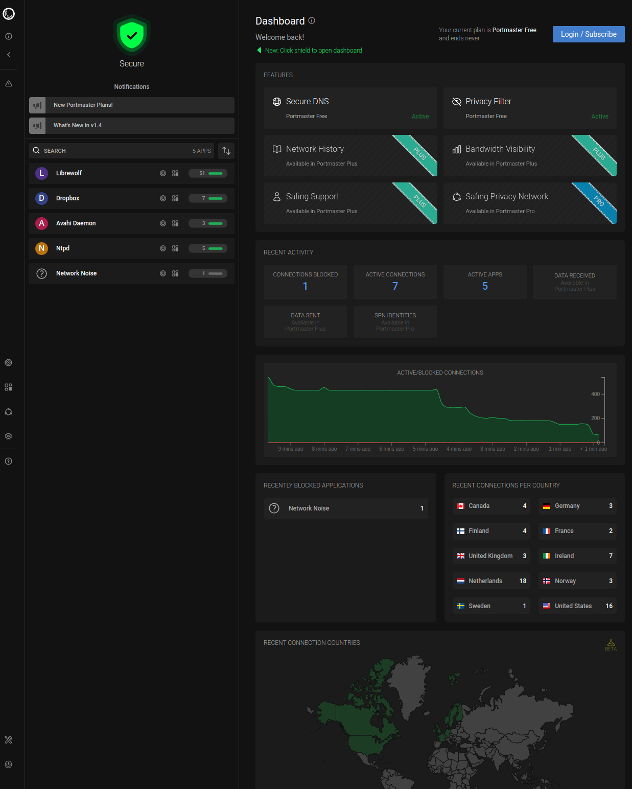The image size is (632, 789).
Task: Open connections icon for Librewolf
Action: click(x=163, y=173)
